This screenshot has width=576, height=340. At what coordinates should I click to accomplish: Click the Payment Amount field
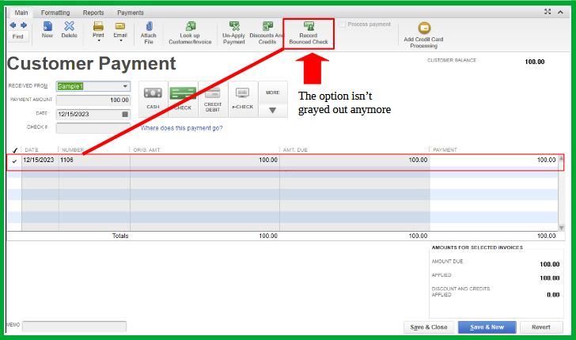[93, 100]
